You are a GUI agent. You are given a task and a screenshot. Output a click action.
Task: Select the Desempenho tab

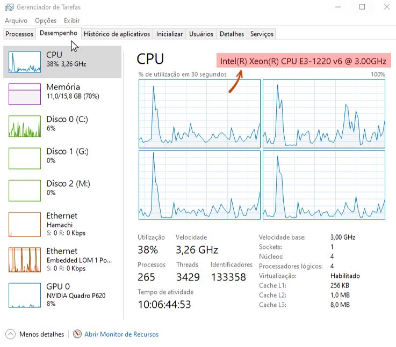59,33
